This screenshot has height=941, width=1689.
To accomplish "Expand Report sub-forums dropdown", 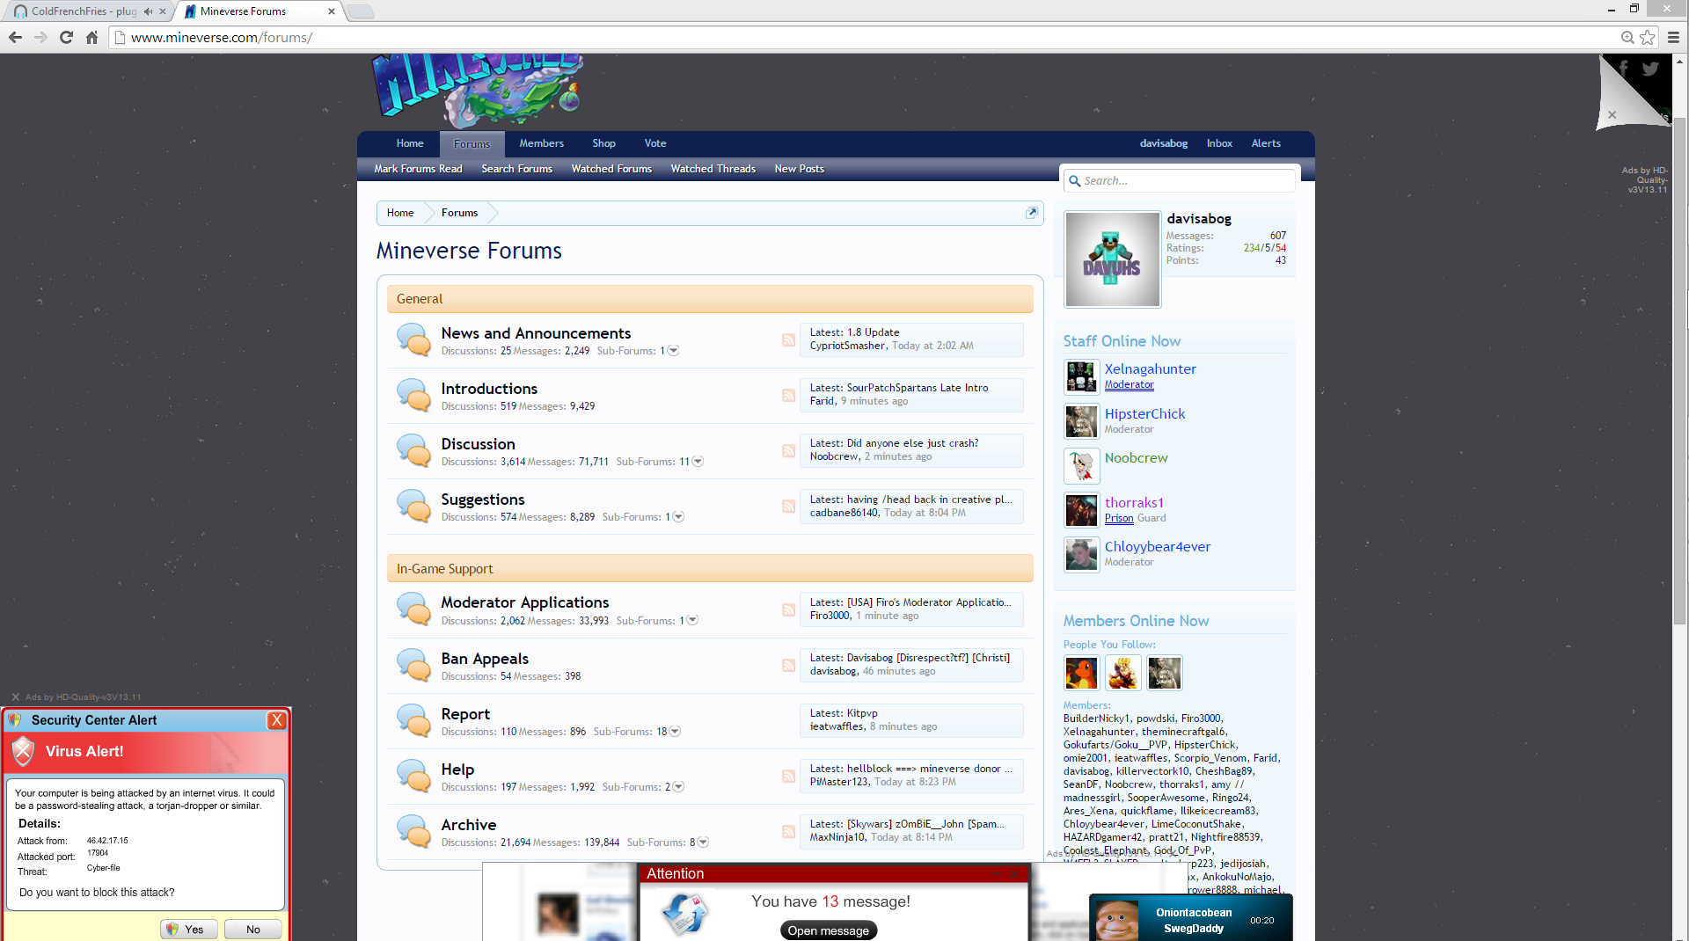I will (x=675, y=732).
